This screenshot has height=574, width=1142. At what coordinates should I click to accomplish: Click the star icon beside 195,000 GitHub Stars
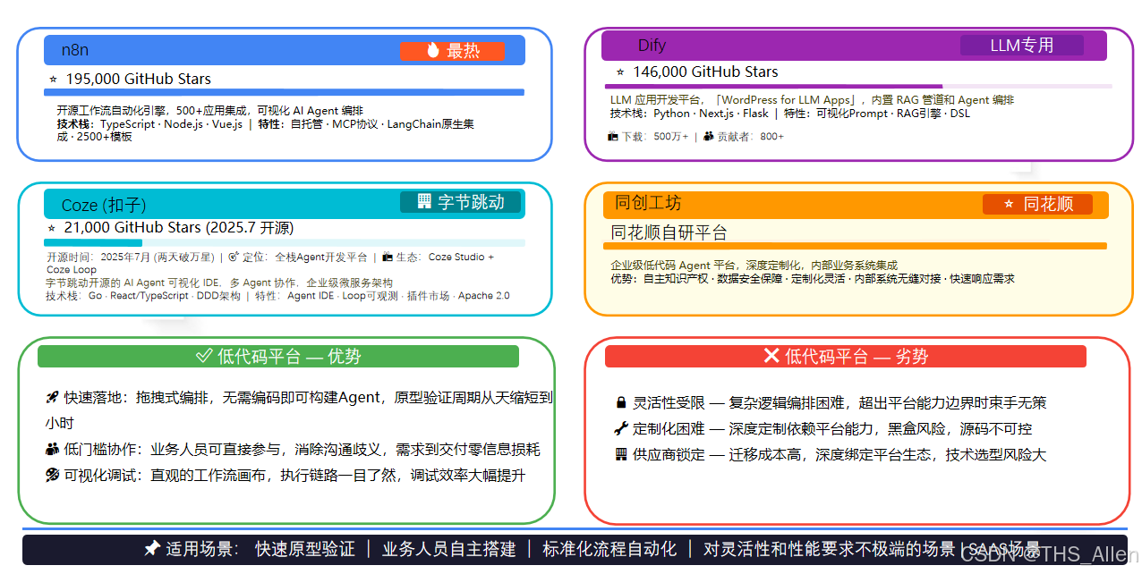[x=53, y=80]
